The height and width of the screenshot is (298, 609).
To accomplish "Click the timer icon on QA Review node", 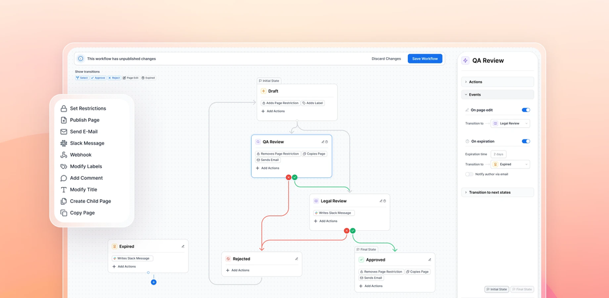I will [327, 142].
